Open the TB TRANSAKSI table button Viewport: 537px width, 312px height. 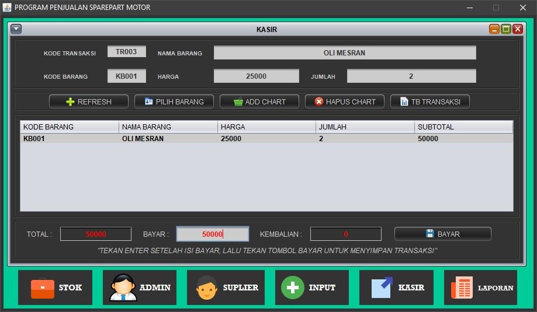click(429, 101)
